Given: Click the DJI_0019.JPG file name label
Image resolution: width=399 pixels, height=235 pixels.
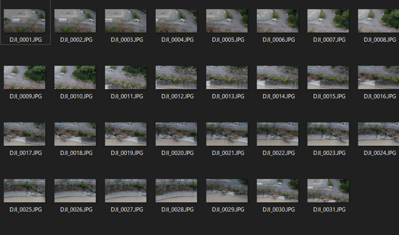Looking at the screenshot, I should [127, 153].
